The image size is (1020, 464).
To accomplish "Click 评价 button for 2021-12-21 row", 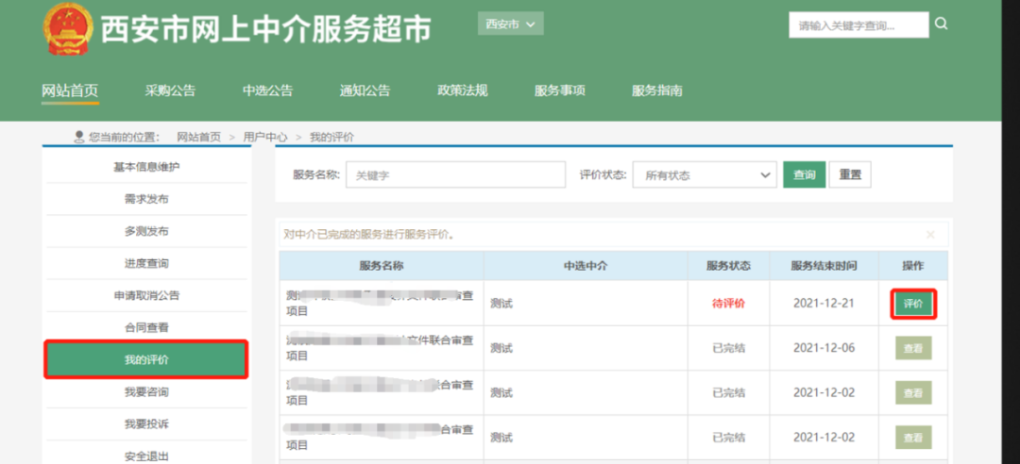I will (913, 304).
